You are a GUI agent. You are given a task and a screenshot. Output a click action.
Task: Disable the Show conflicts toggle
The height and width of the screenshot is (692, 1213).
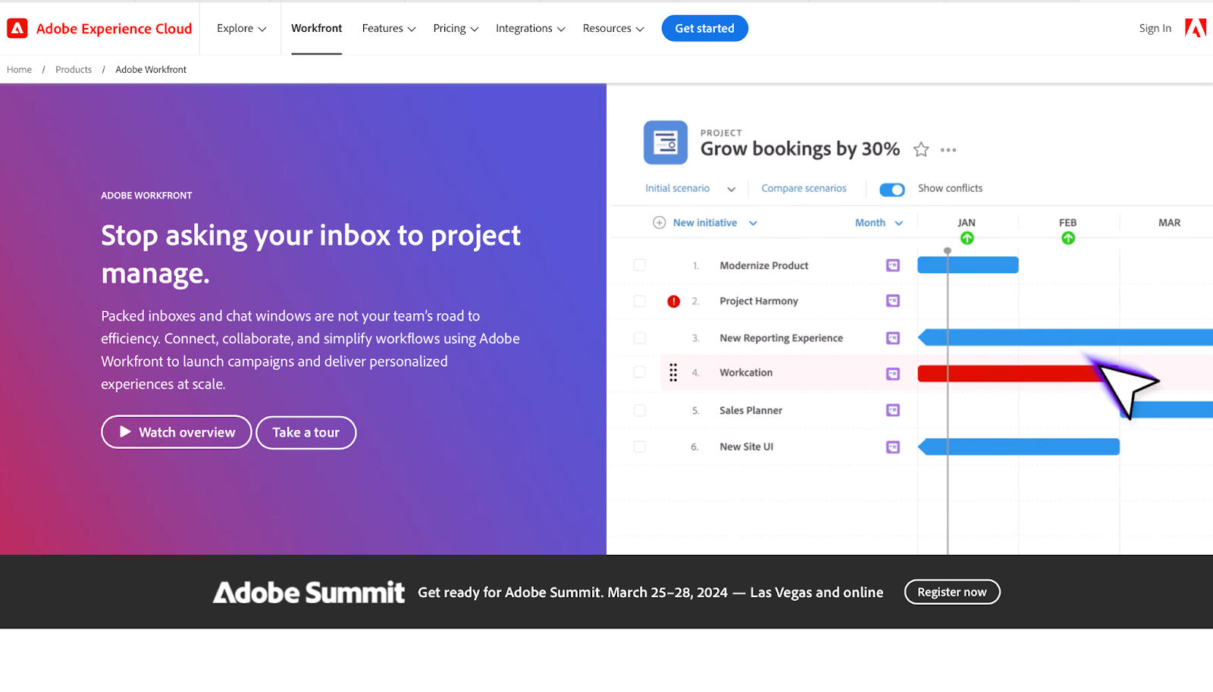(892, 189)
